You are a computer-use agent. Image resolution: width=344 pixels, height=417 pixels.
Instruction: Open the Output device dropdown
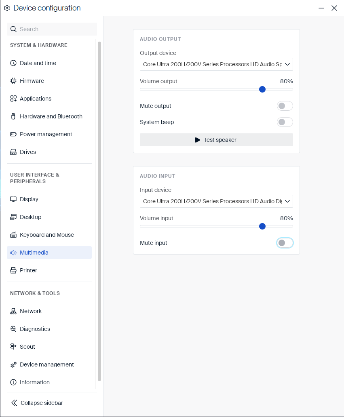[216, 64]
